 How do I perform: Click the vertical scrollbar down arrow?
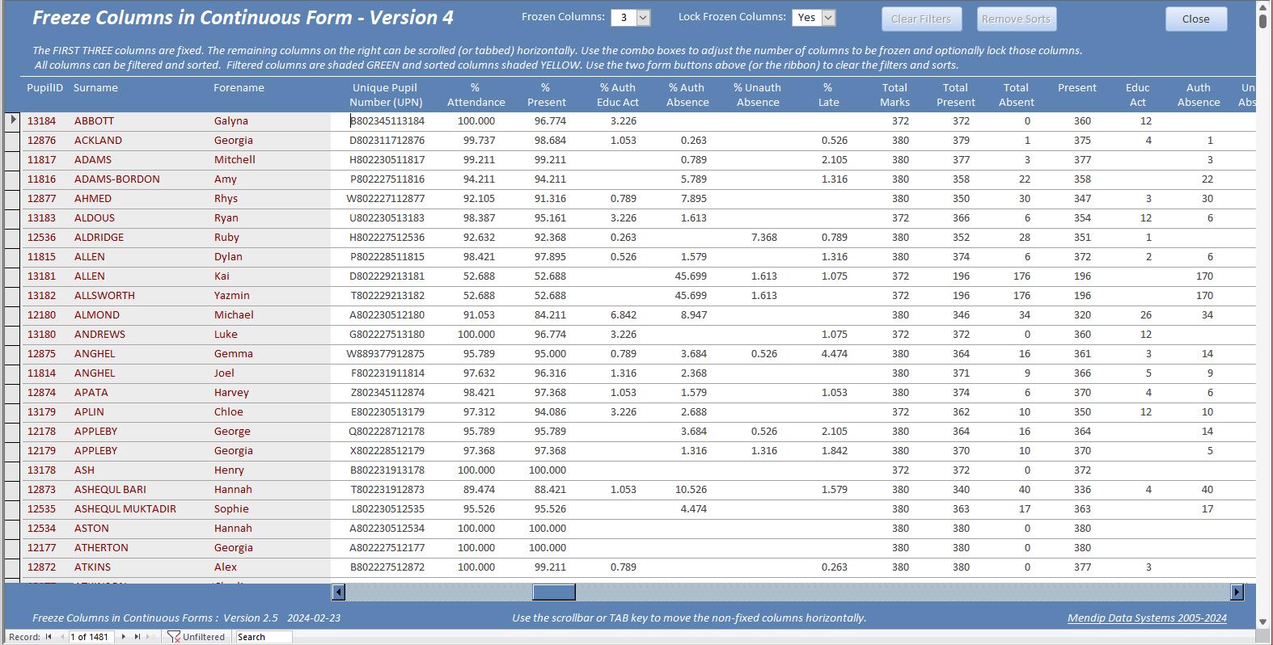[1262, 622]
